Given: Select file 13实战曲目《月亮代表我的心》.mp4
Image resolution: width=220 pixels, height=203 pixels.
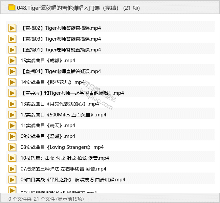Looking at the screenshot, I should point(60,104).
